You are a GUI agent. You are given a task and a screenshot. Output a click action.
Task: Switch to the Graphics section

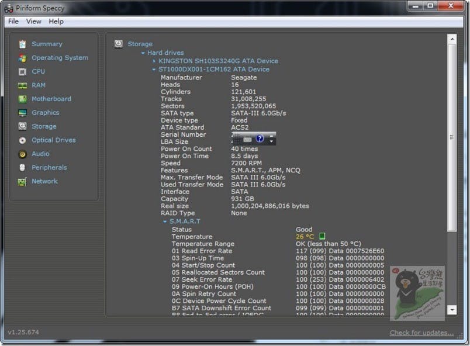click(x=46, y=113)
